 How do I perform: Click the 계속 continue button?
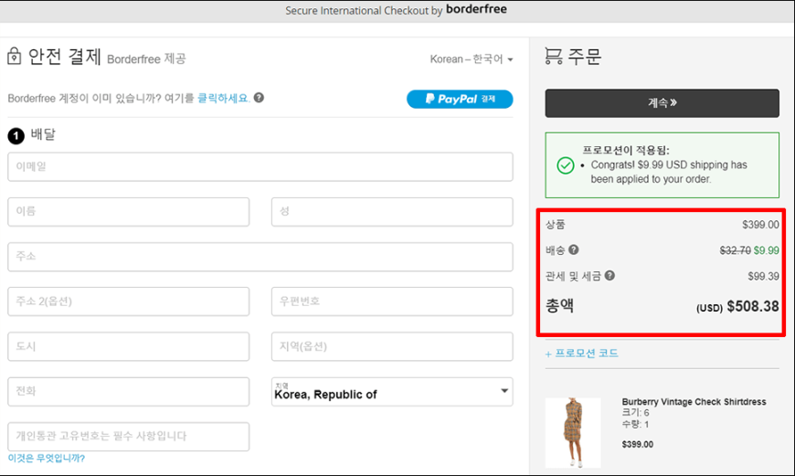click(x=662, y=103)
